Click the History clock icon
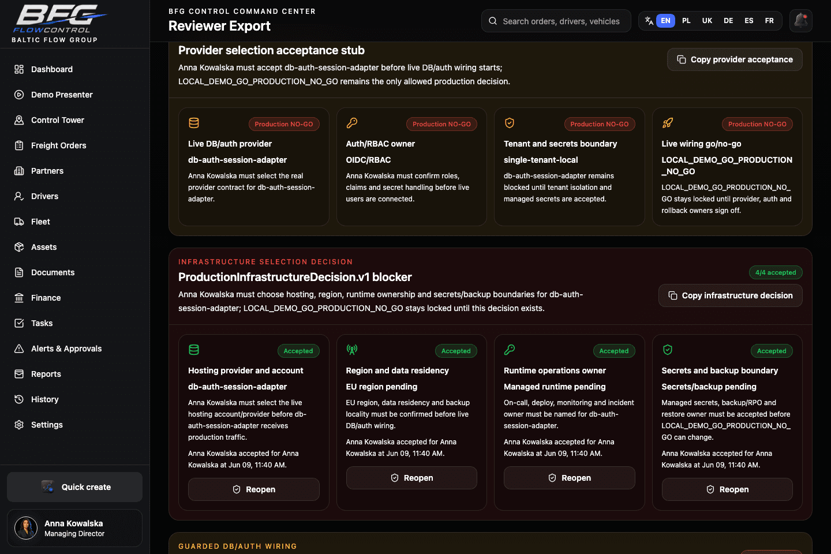This screenshot has width=831, height=554. click(x=19, y=399)
